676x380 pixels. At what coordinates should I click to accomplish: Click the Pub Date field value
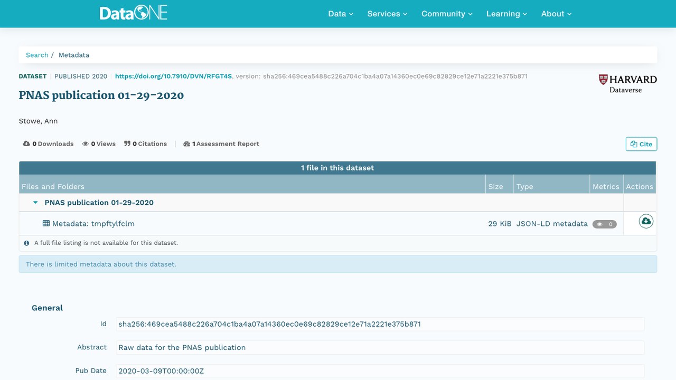tap(380, 370)
